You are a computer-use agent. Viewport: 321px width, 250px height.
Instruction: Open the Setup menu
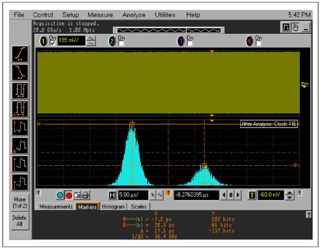(x=71, y=15)
